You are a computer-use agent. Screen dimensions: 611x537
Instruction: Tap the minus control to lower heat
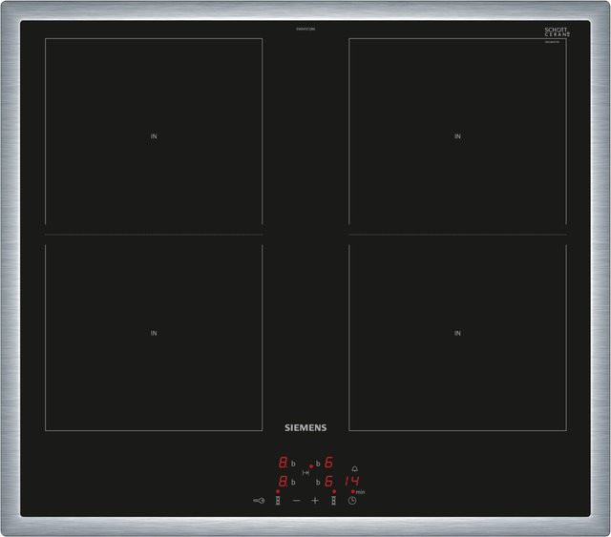pos(297,501)
